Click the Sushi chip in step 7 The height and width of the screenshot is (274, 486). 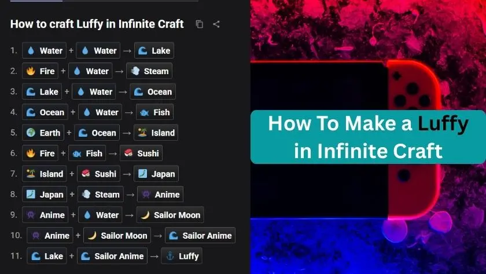click(98, 174)
